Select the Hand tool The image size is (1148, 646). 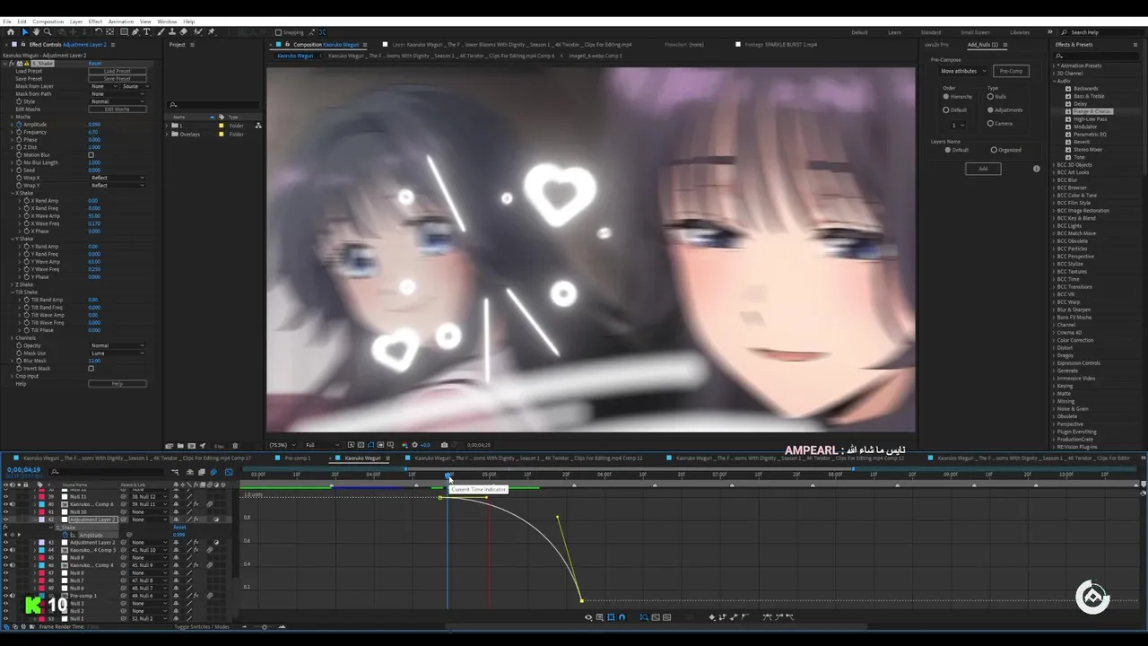(36, 32)
